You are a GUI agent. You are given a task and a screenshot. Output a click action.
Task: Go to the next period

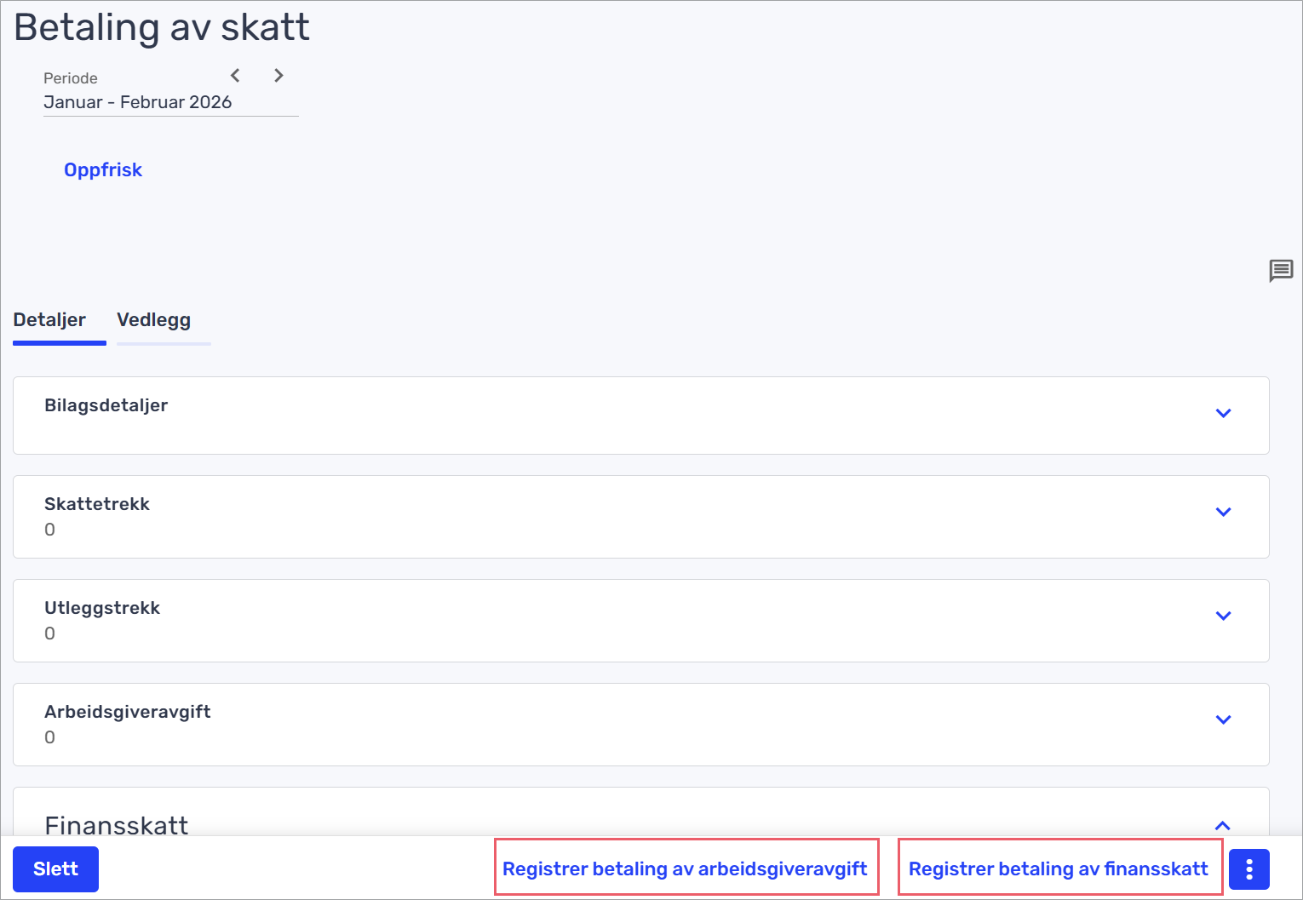(x=278, y=76)
